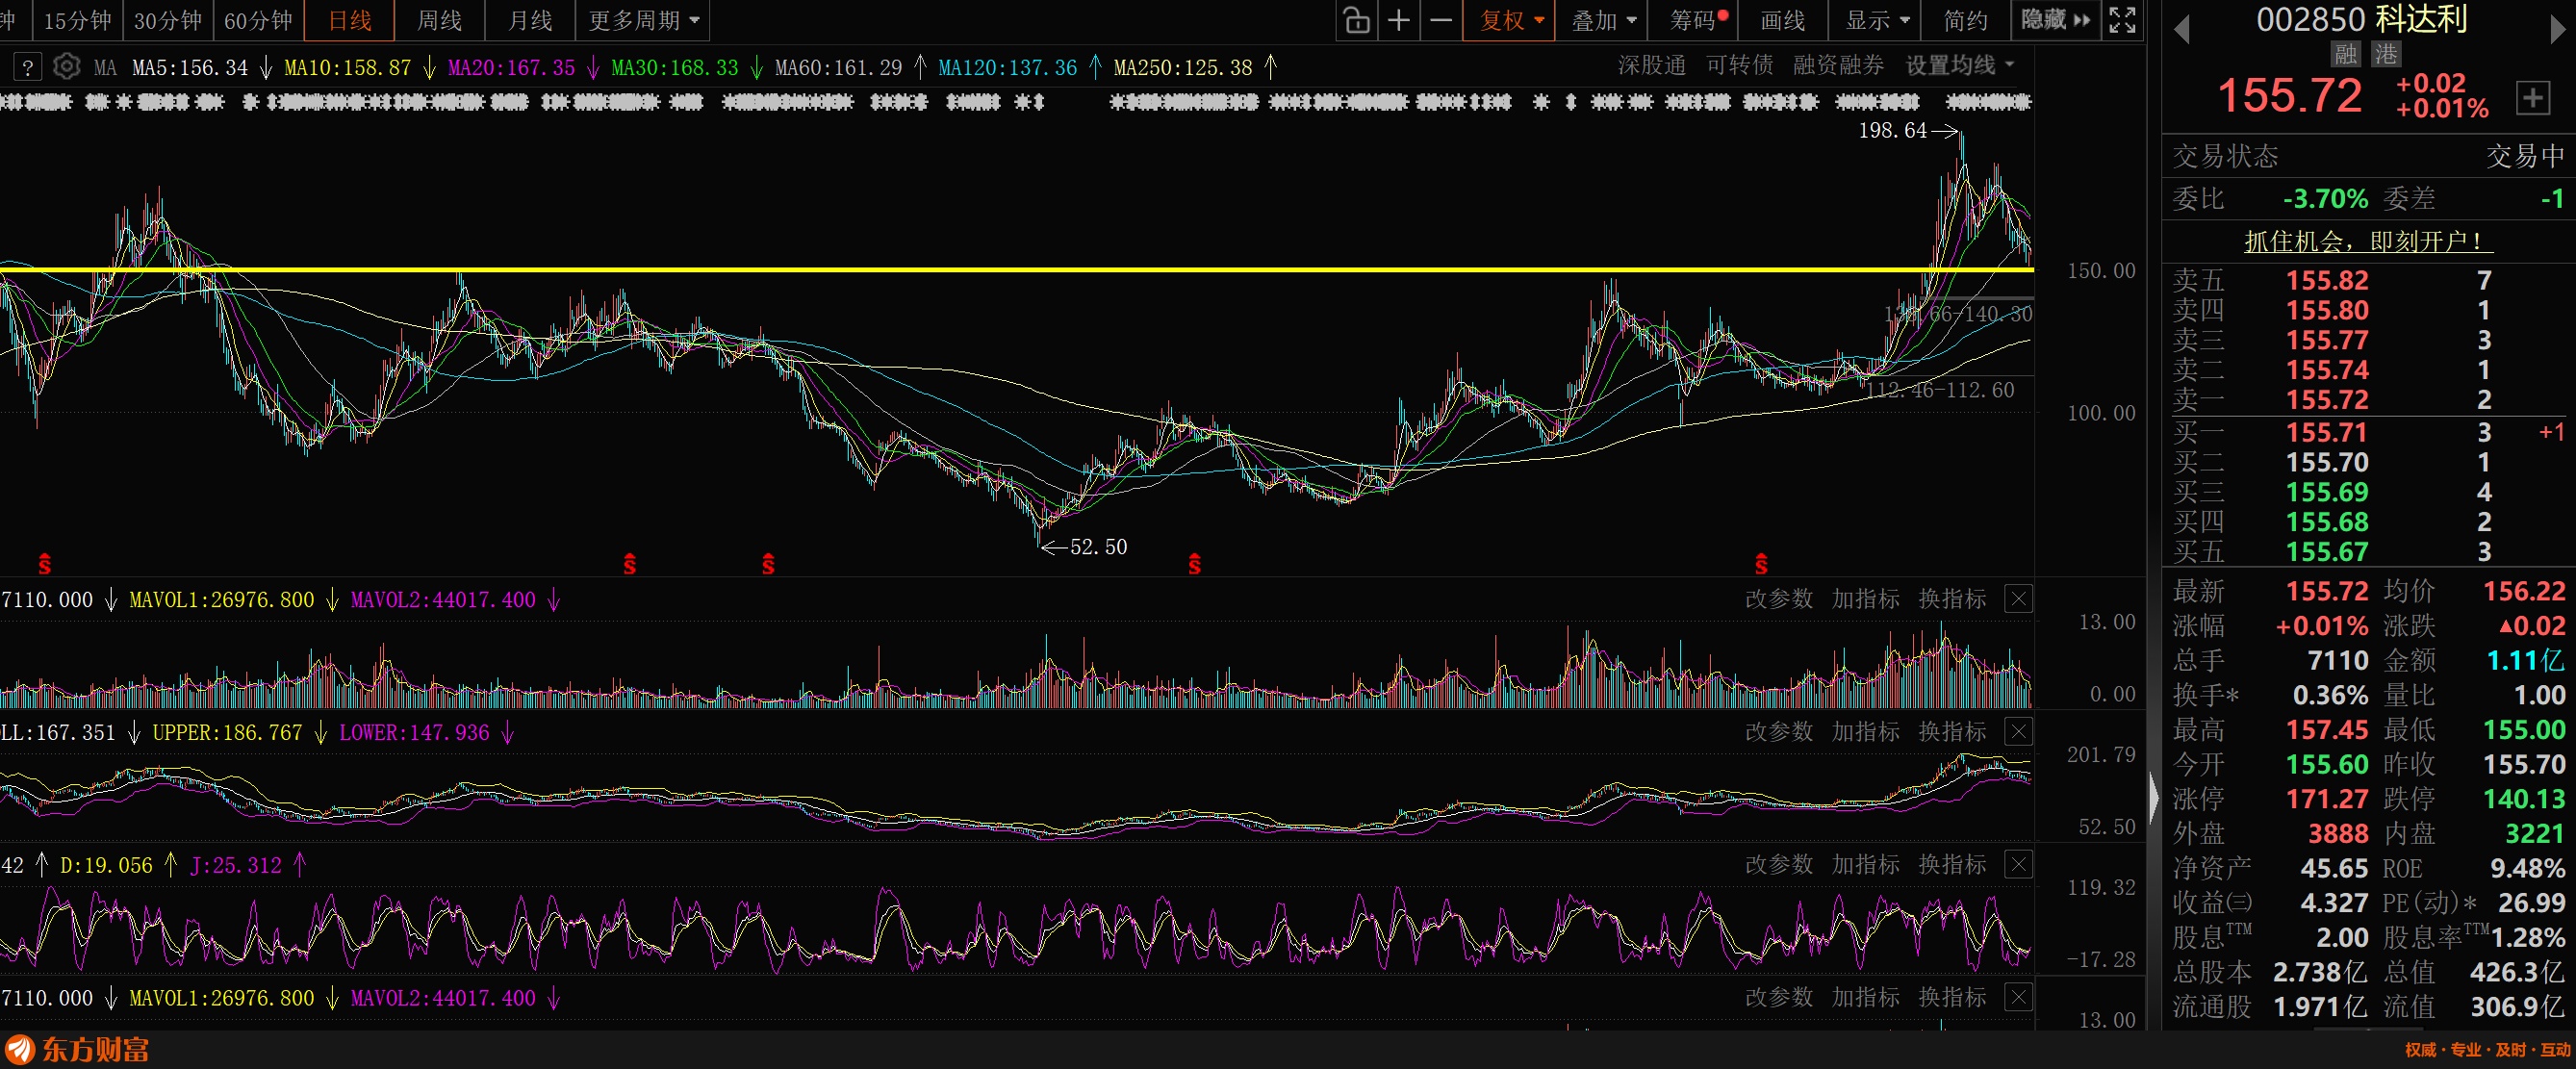Switch to 60分钟 period tab
2576x1069 pixels.
click(x=258, y=20)
